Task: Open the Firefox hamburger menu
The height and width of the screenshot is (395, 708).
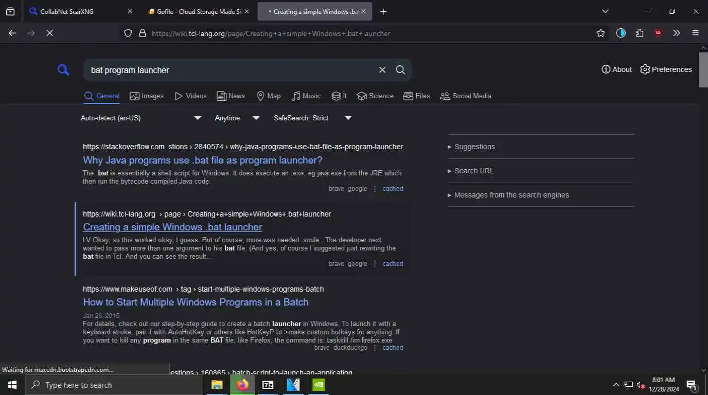Action: coord(696,33)
